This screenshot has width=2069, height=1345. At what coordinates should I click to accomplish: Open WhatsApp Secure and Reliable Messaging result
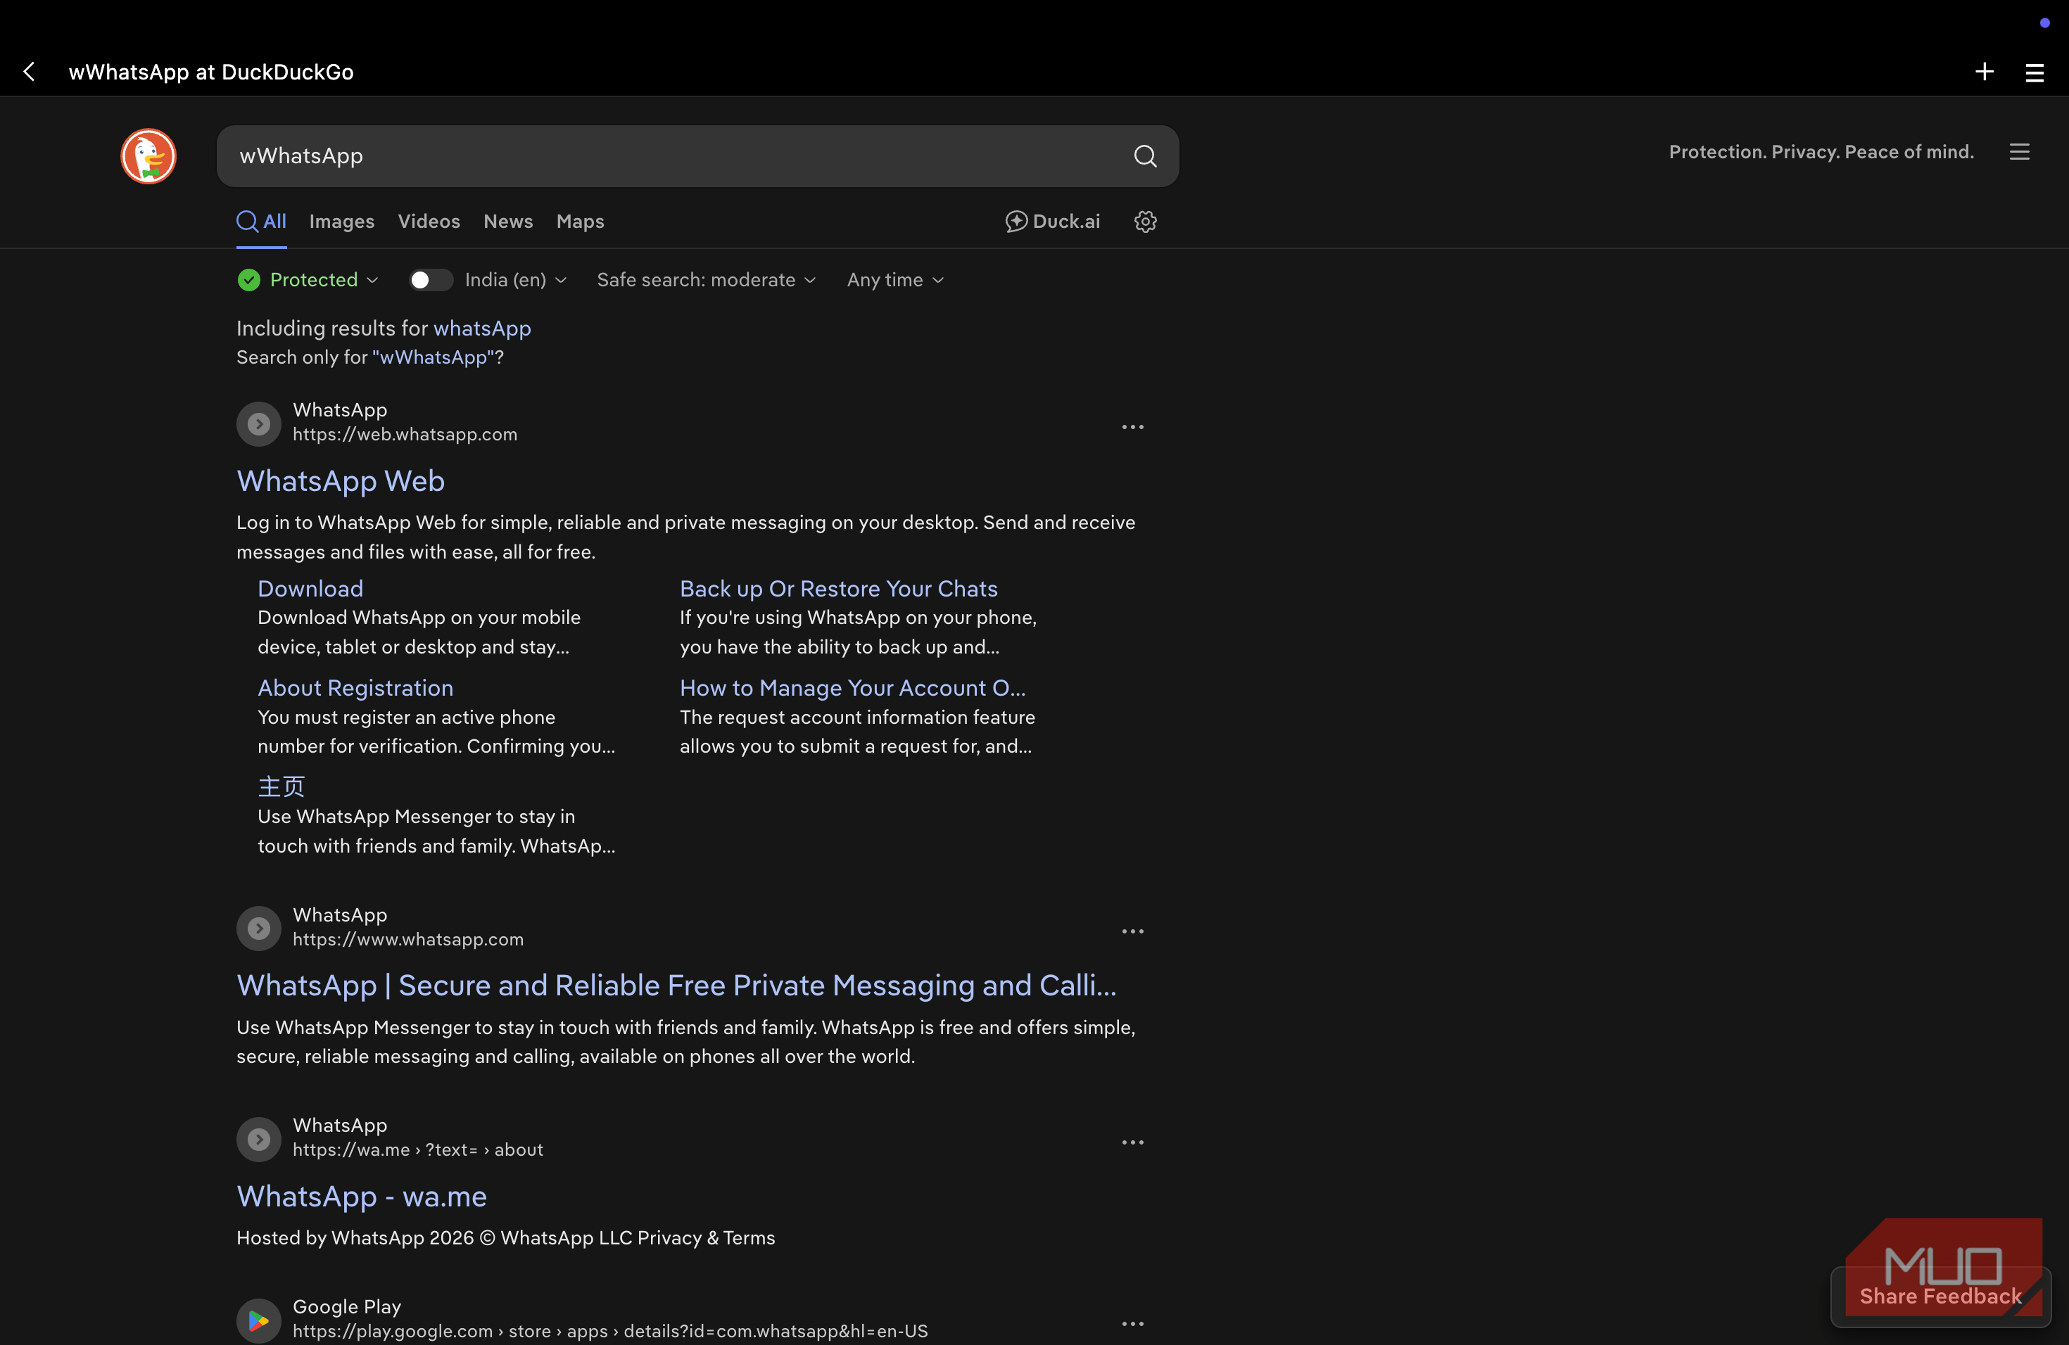pyautogui.click(x=676, y=986)
